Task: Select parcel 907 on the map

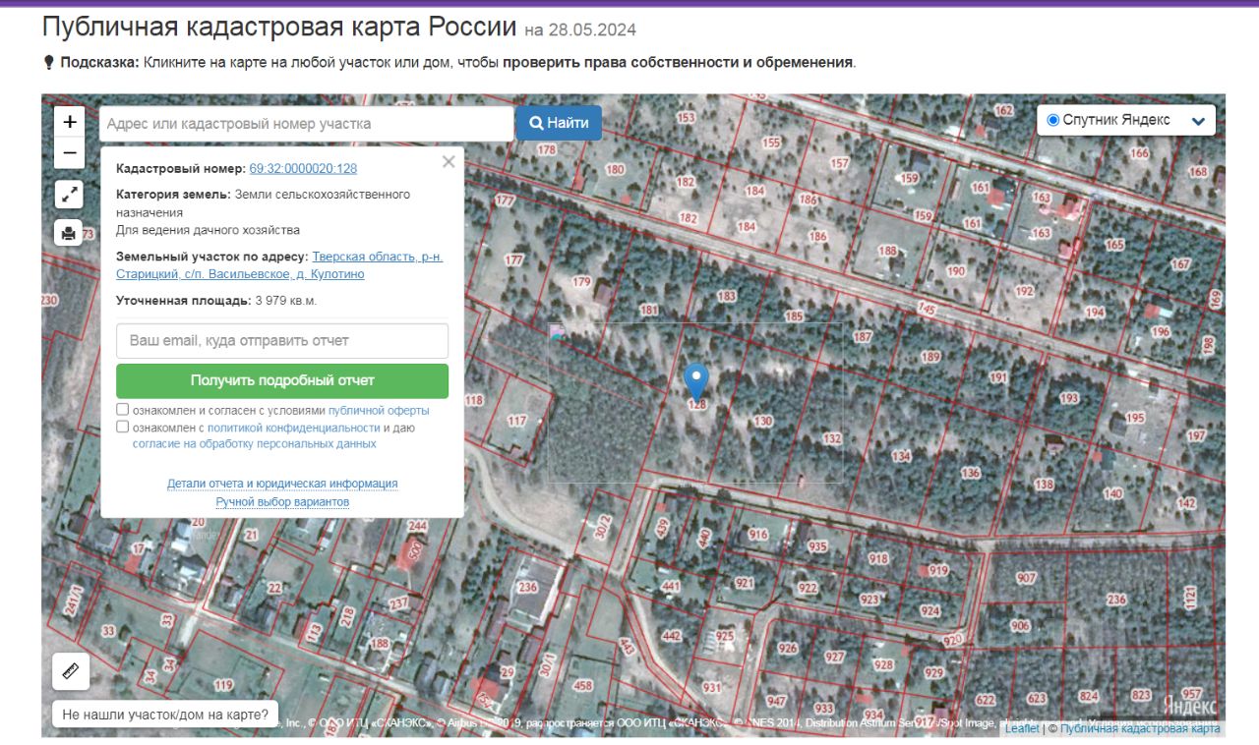Action: pos(1027,579)
